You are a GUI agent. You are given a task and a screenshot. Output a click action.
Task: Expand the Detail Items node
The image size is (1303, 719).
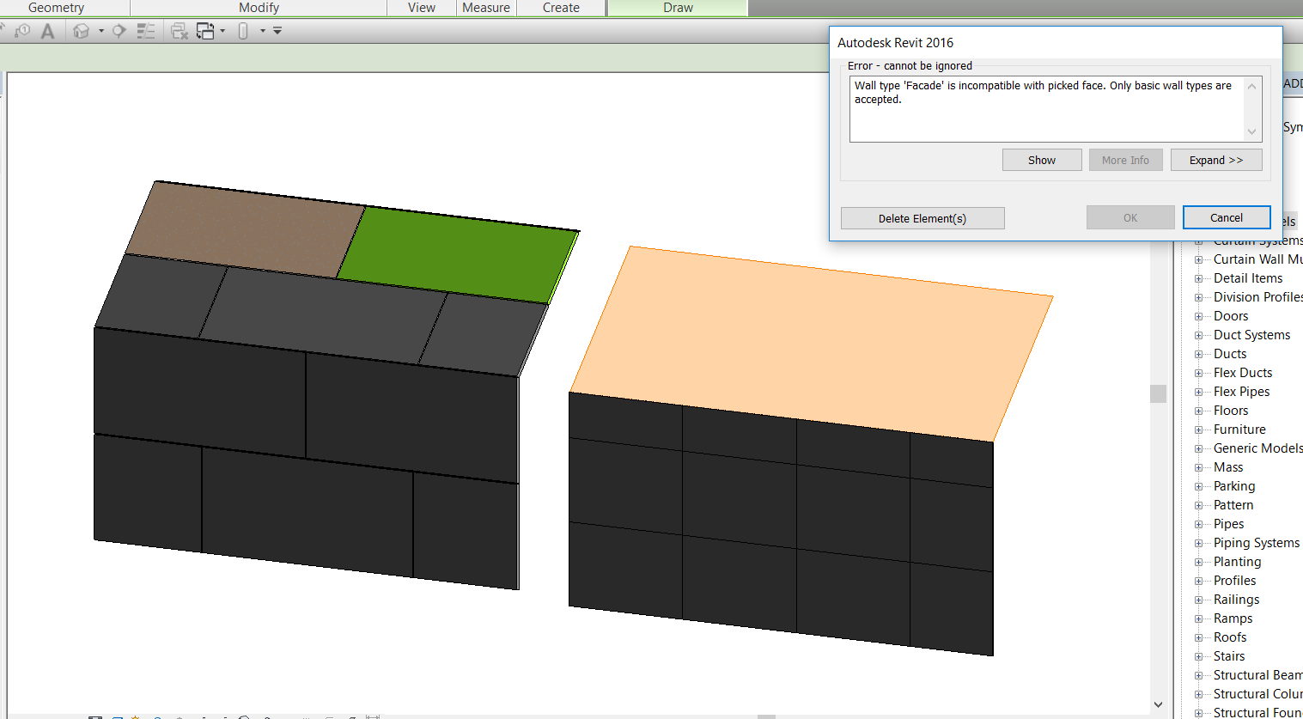pyautogui.click(x=1198, y=278)
